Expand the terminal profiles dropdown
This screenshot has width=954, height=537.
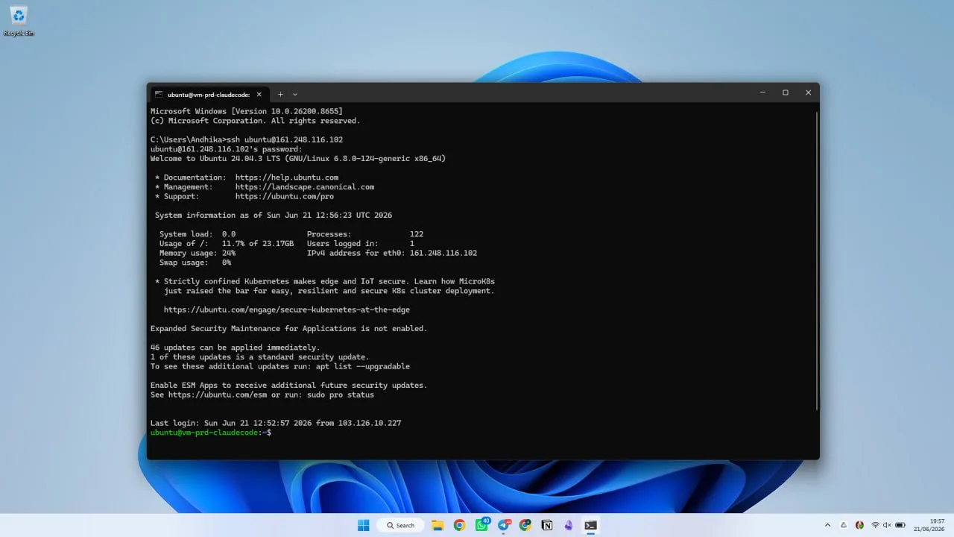(295, 94)
